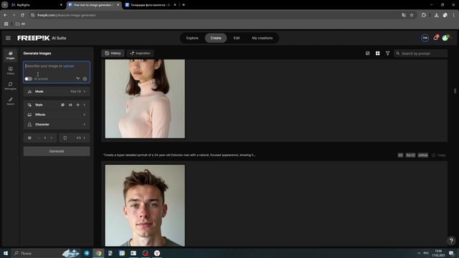The image size is (459, 258).
Task: Reload the page in browser toolbar
Action: tap(22, 15)
